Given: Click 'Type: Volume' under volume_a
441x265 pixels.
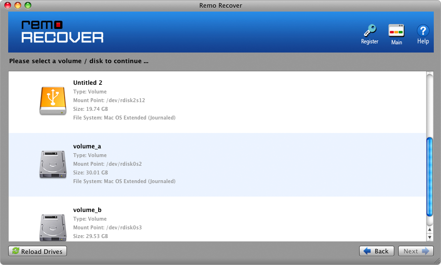Looking at the screenshot, I should [90, 156].
